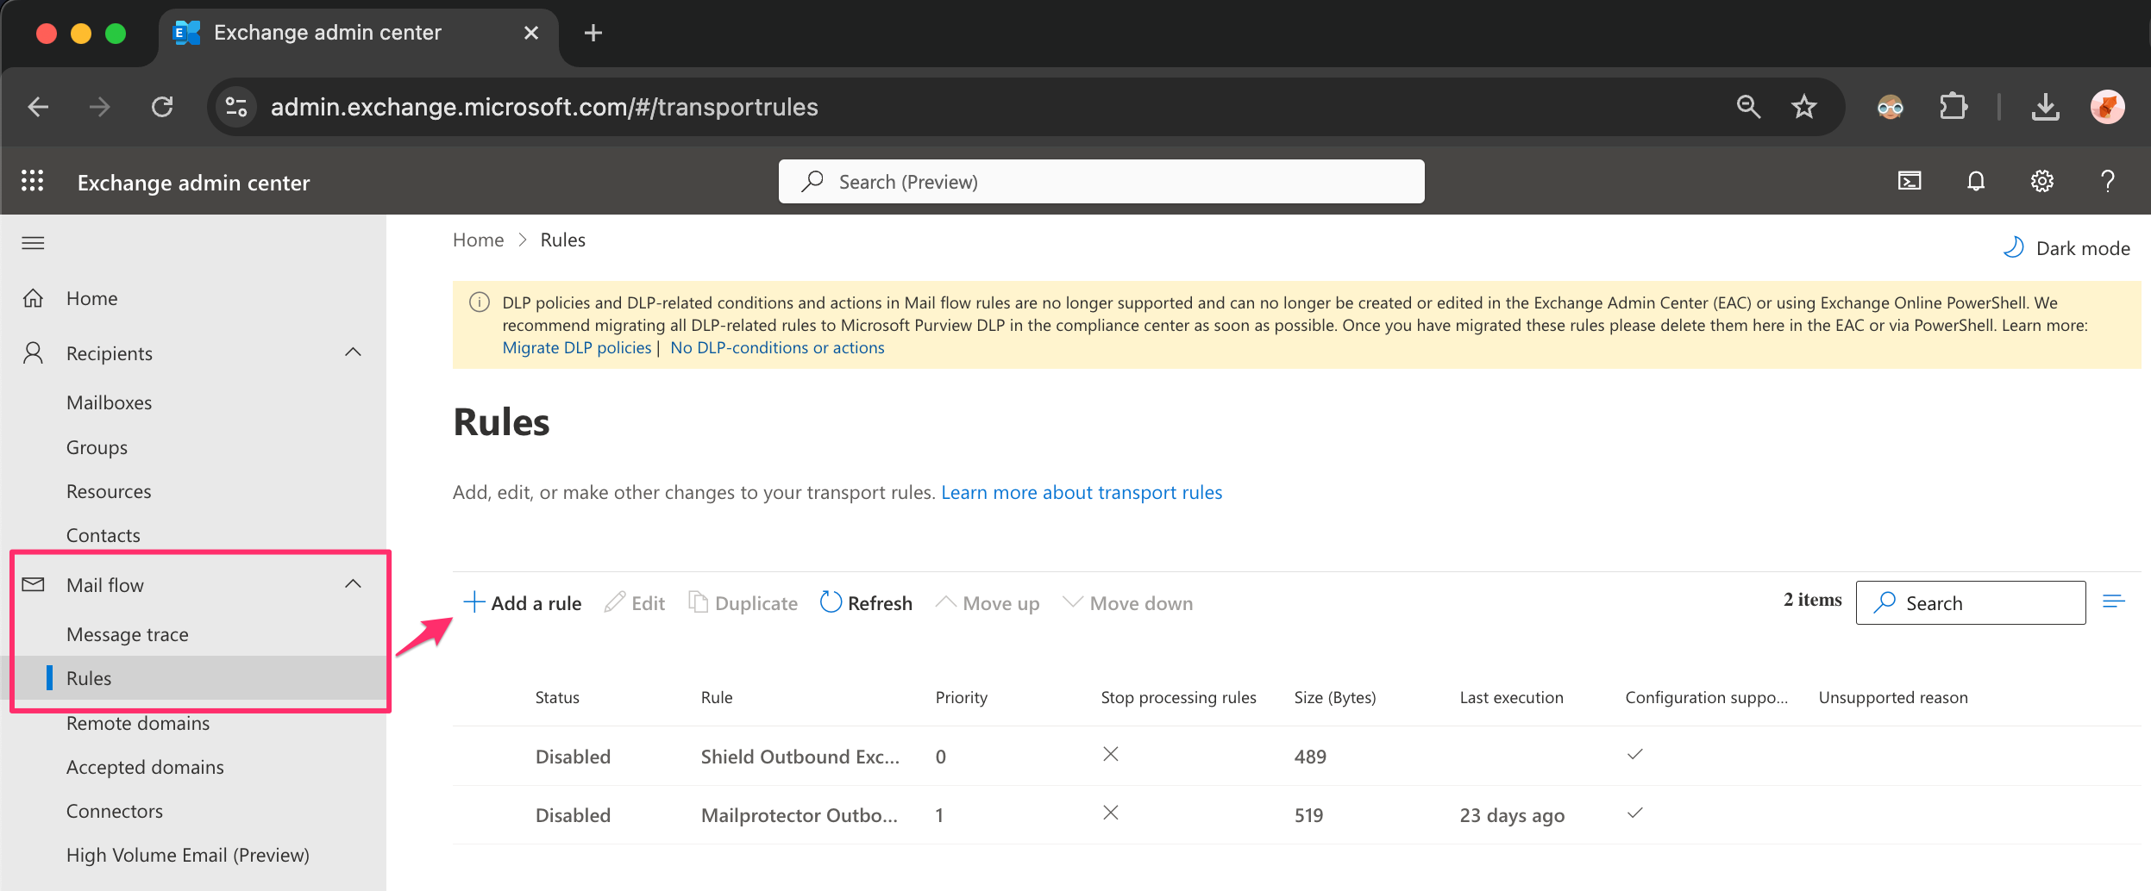Open Learn more about transport rules
Screen dimensions: 2151x891
tap(1082, 492)
